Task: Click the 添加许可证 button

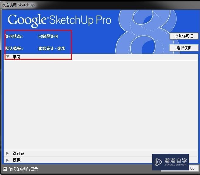Action: pyautogui.click(x=184, y=36)
